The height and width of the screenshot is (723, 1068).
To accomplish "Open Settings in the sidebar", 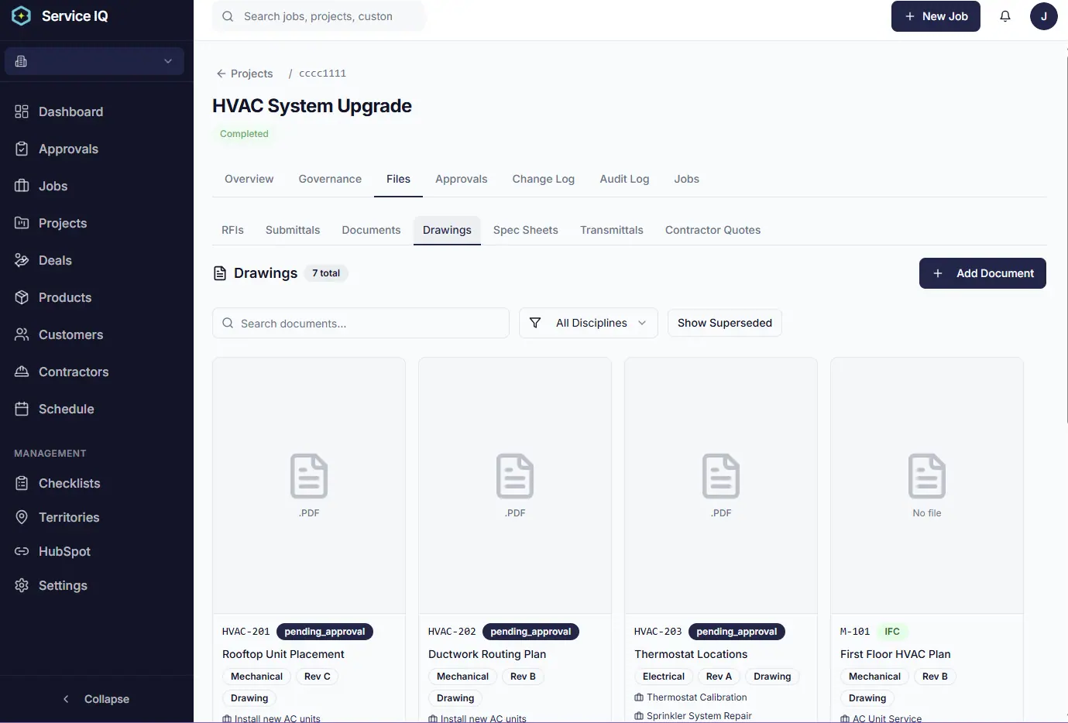I will (x=63, y=585).
